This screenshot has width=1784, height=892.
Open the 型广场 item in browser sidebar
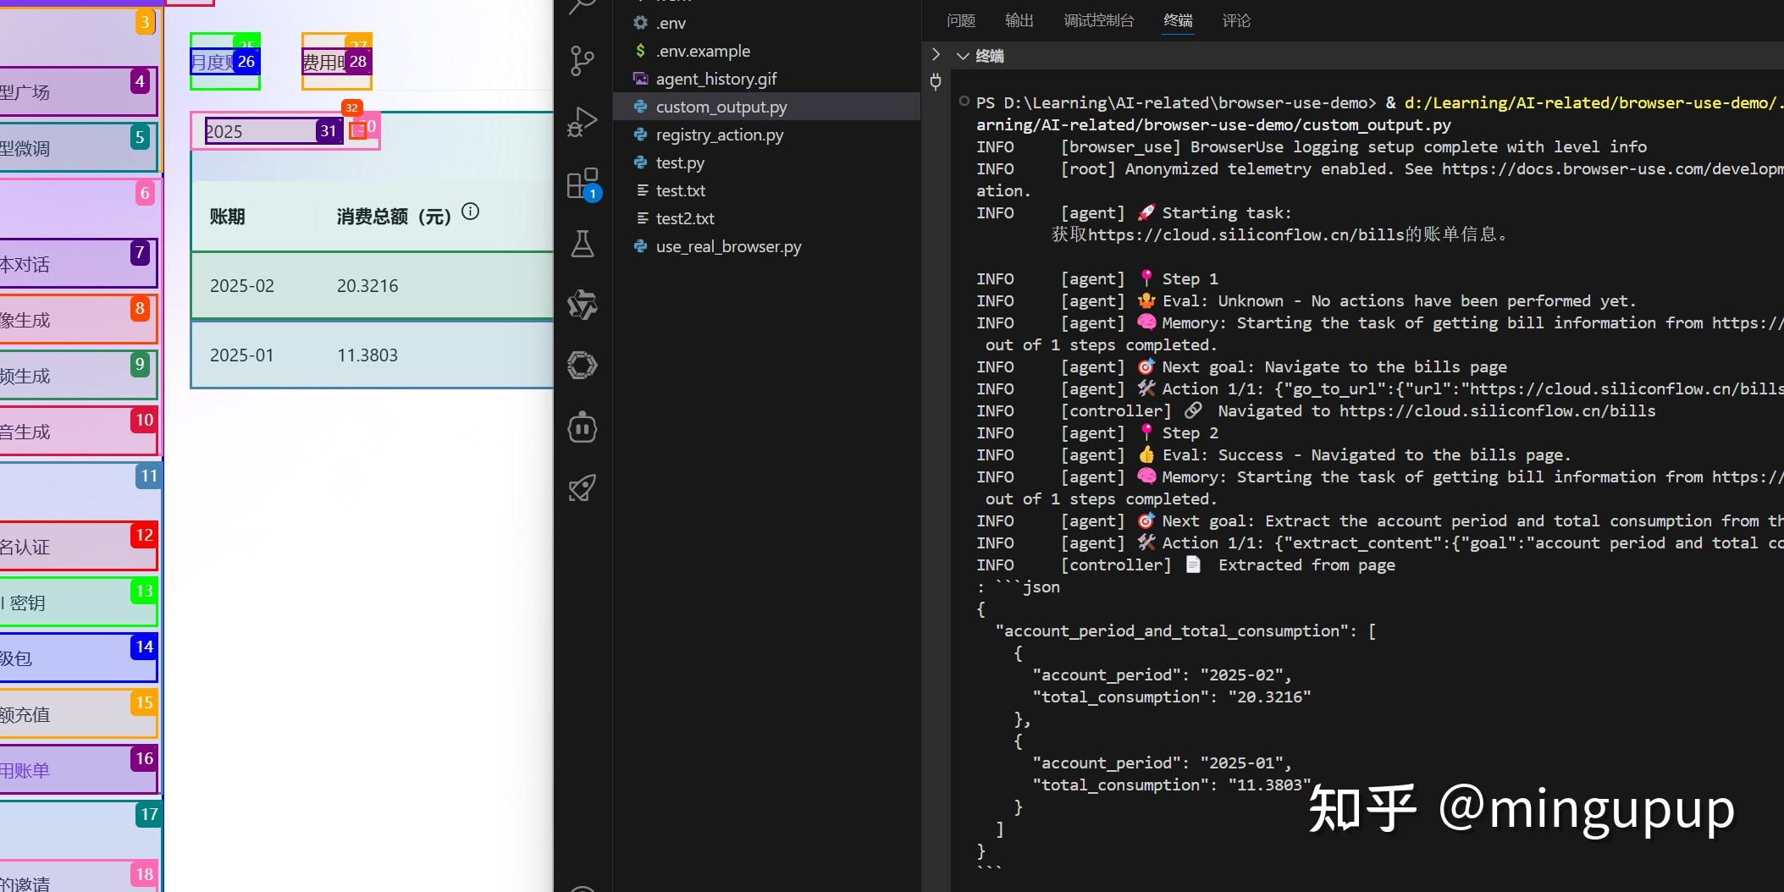[78, 91]
